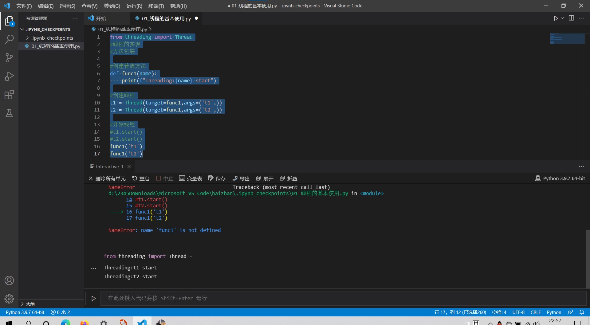Open problems count in status bar
This screenshot has width=590, height=325.
point(60,312)
